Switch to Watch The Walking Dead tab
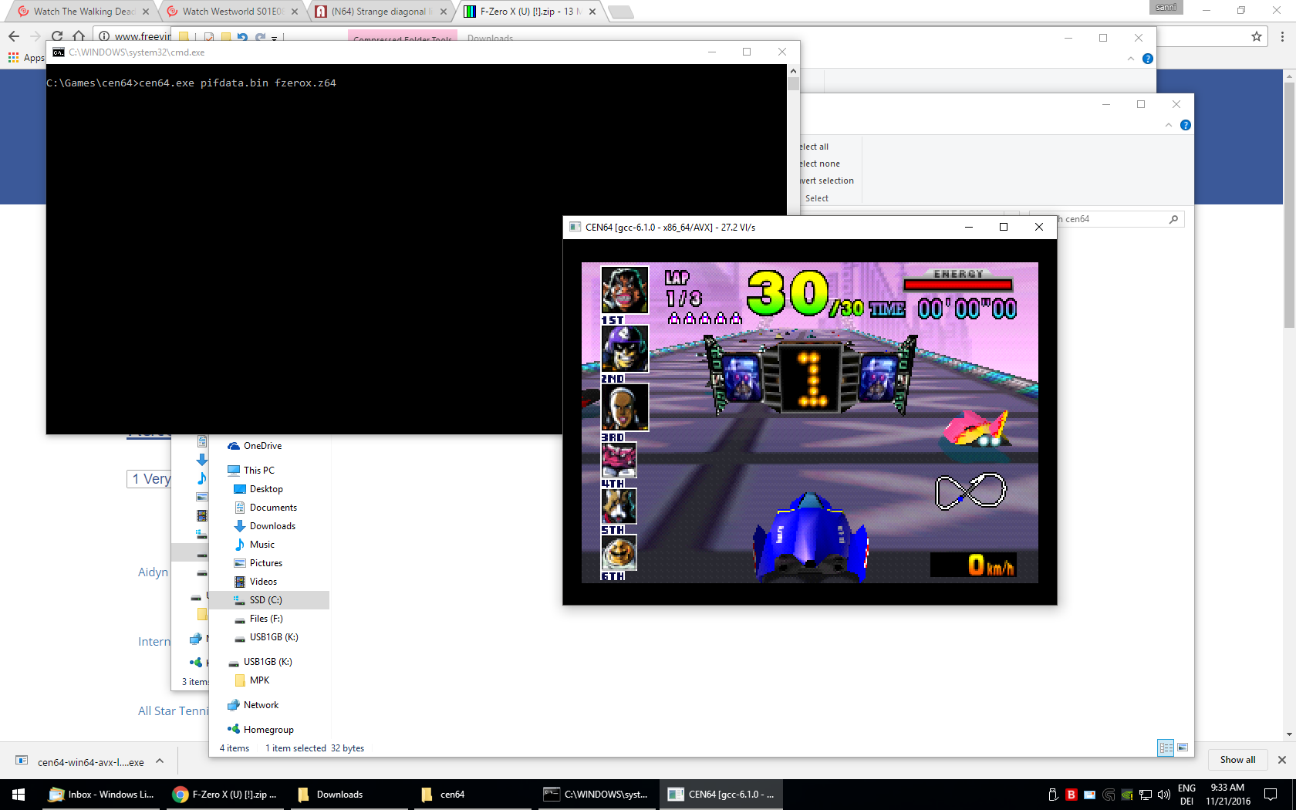This screenshot has width=1296, height=810. coord(82,12)
